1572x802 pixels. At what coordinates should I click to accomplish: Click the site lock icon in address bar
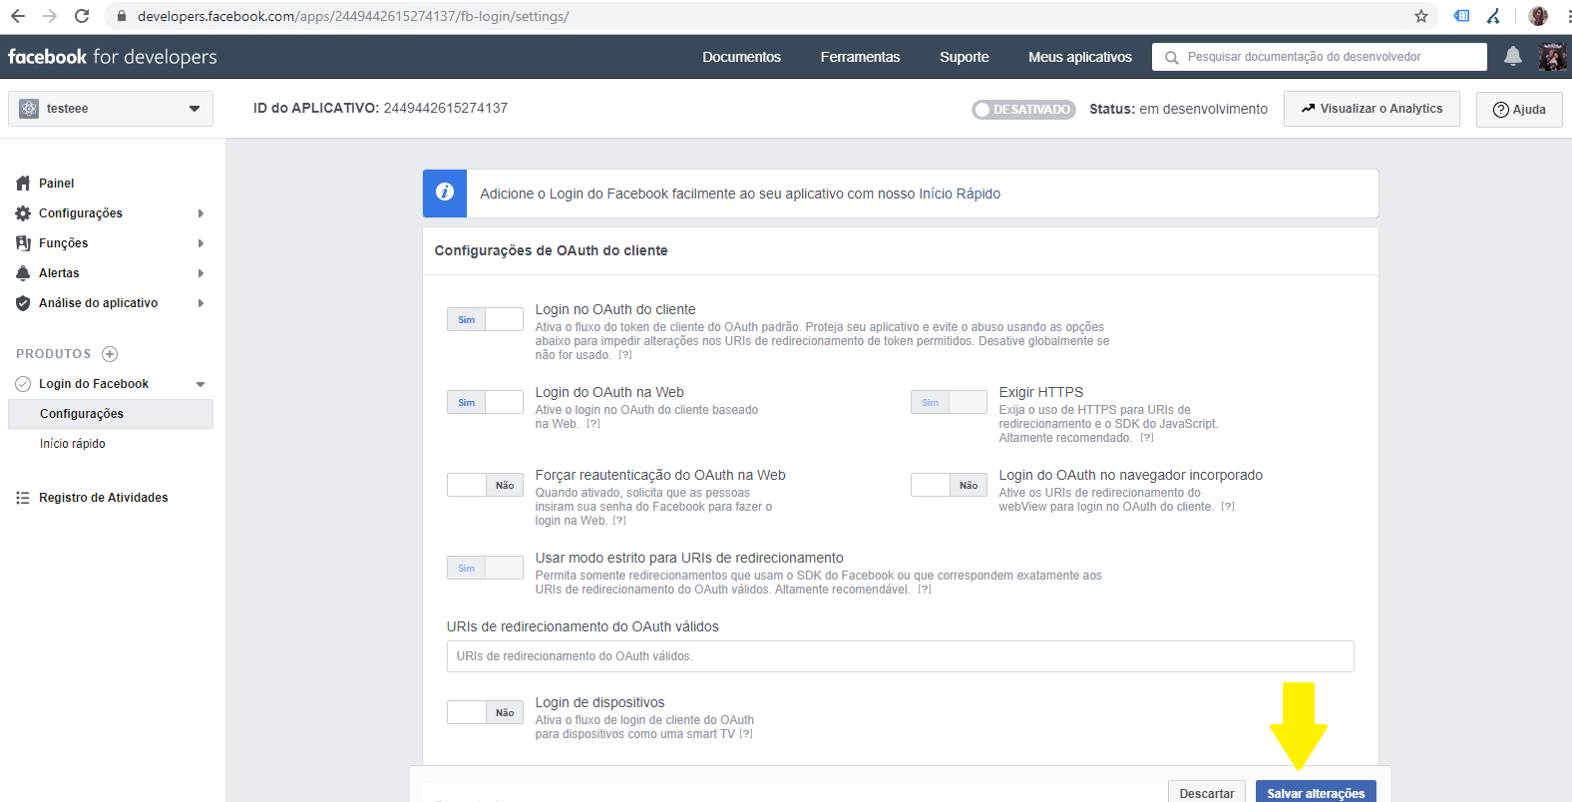[x=122, y=16]
